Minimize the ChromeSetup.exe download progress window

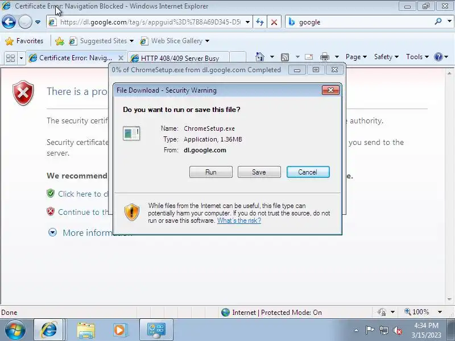pyautogui.click(x=297, y=70)
